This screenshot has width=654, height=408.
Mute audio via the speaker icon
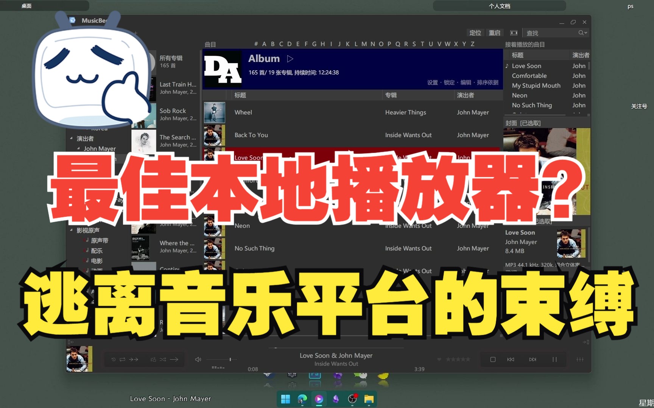[x=198, y=359]
